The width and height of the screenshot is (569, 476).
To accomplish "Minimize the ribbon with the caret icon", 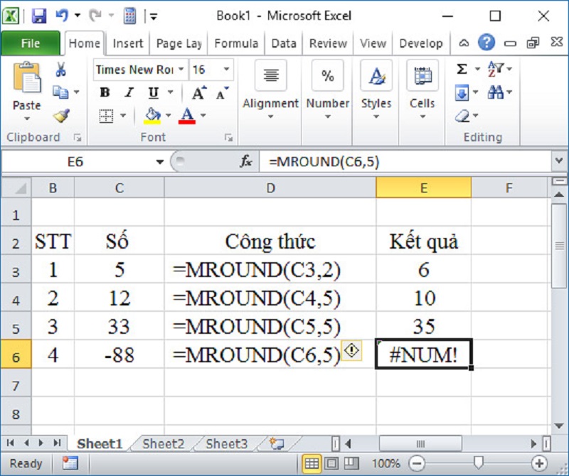I will pyautogui.click(x=464, y=43).
